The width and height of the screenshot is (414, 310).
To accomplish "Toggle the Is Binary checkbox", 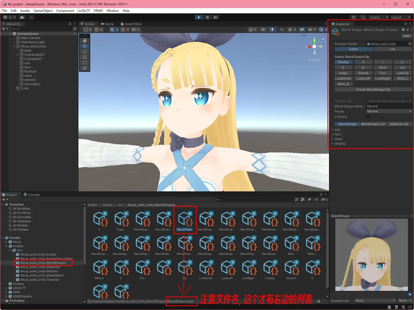I will click(368, 117).
